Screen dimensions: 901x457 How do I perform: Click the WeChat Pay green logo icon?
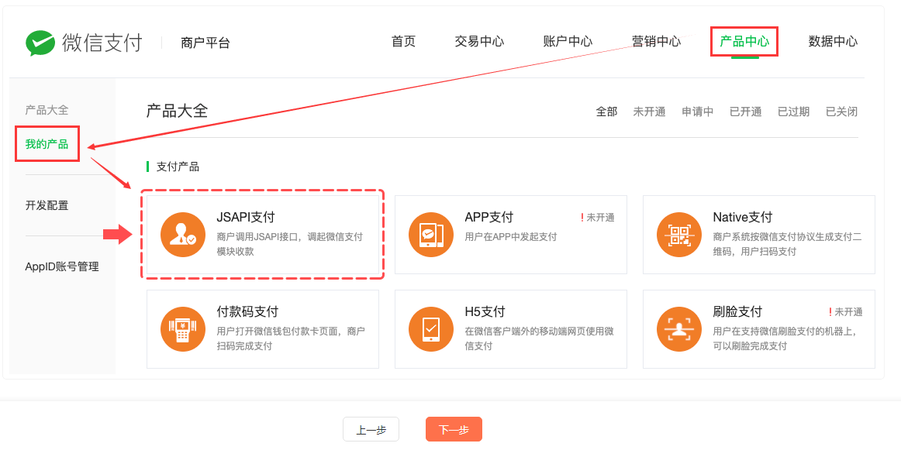click(x=40, y=43)
